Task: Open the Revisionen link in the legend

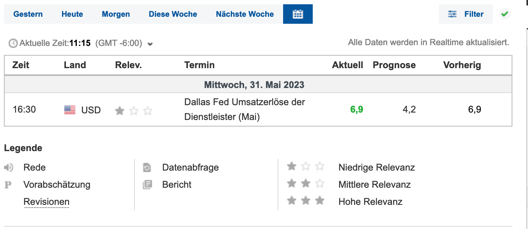Action: (46, 202)
